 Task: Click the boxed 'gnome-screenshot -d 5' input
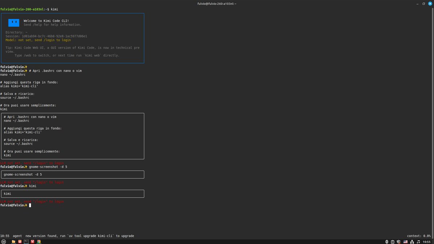72,175
